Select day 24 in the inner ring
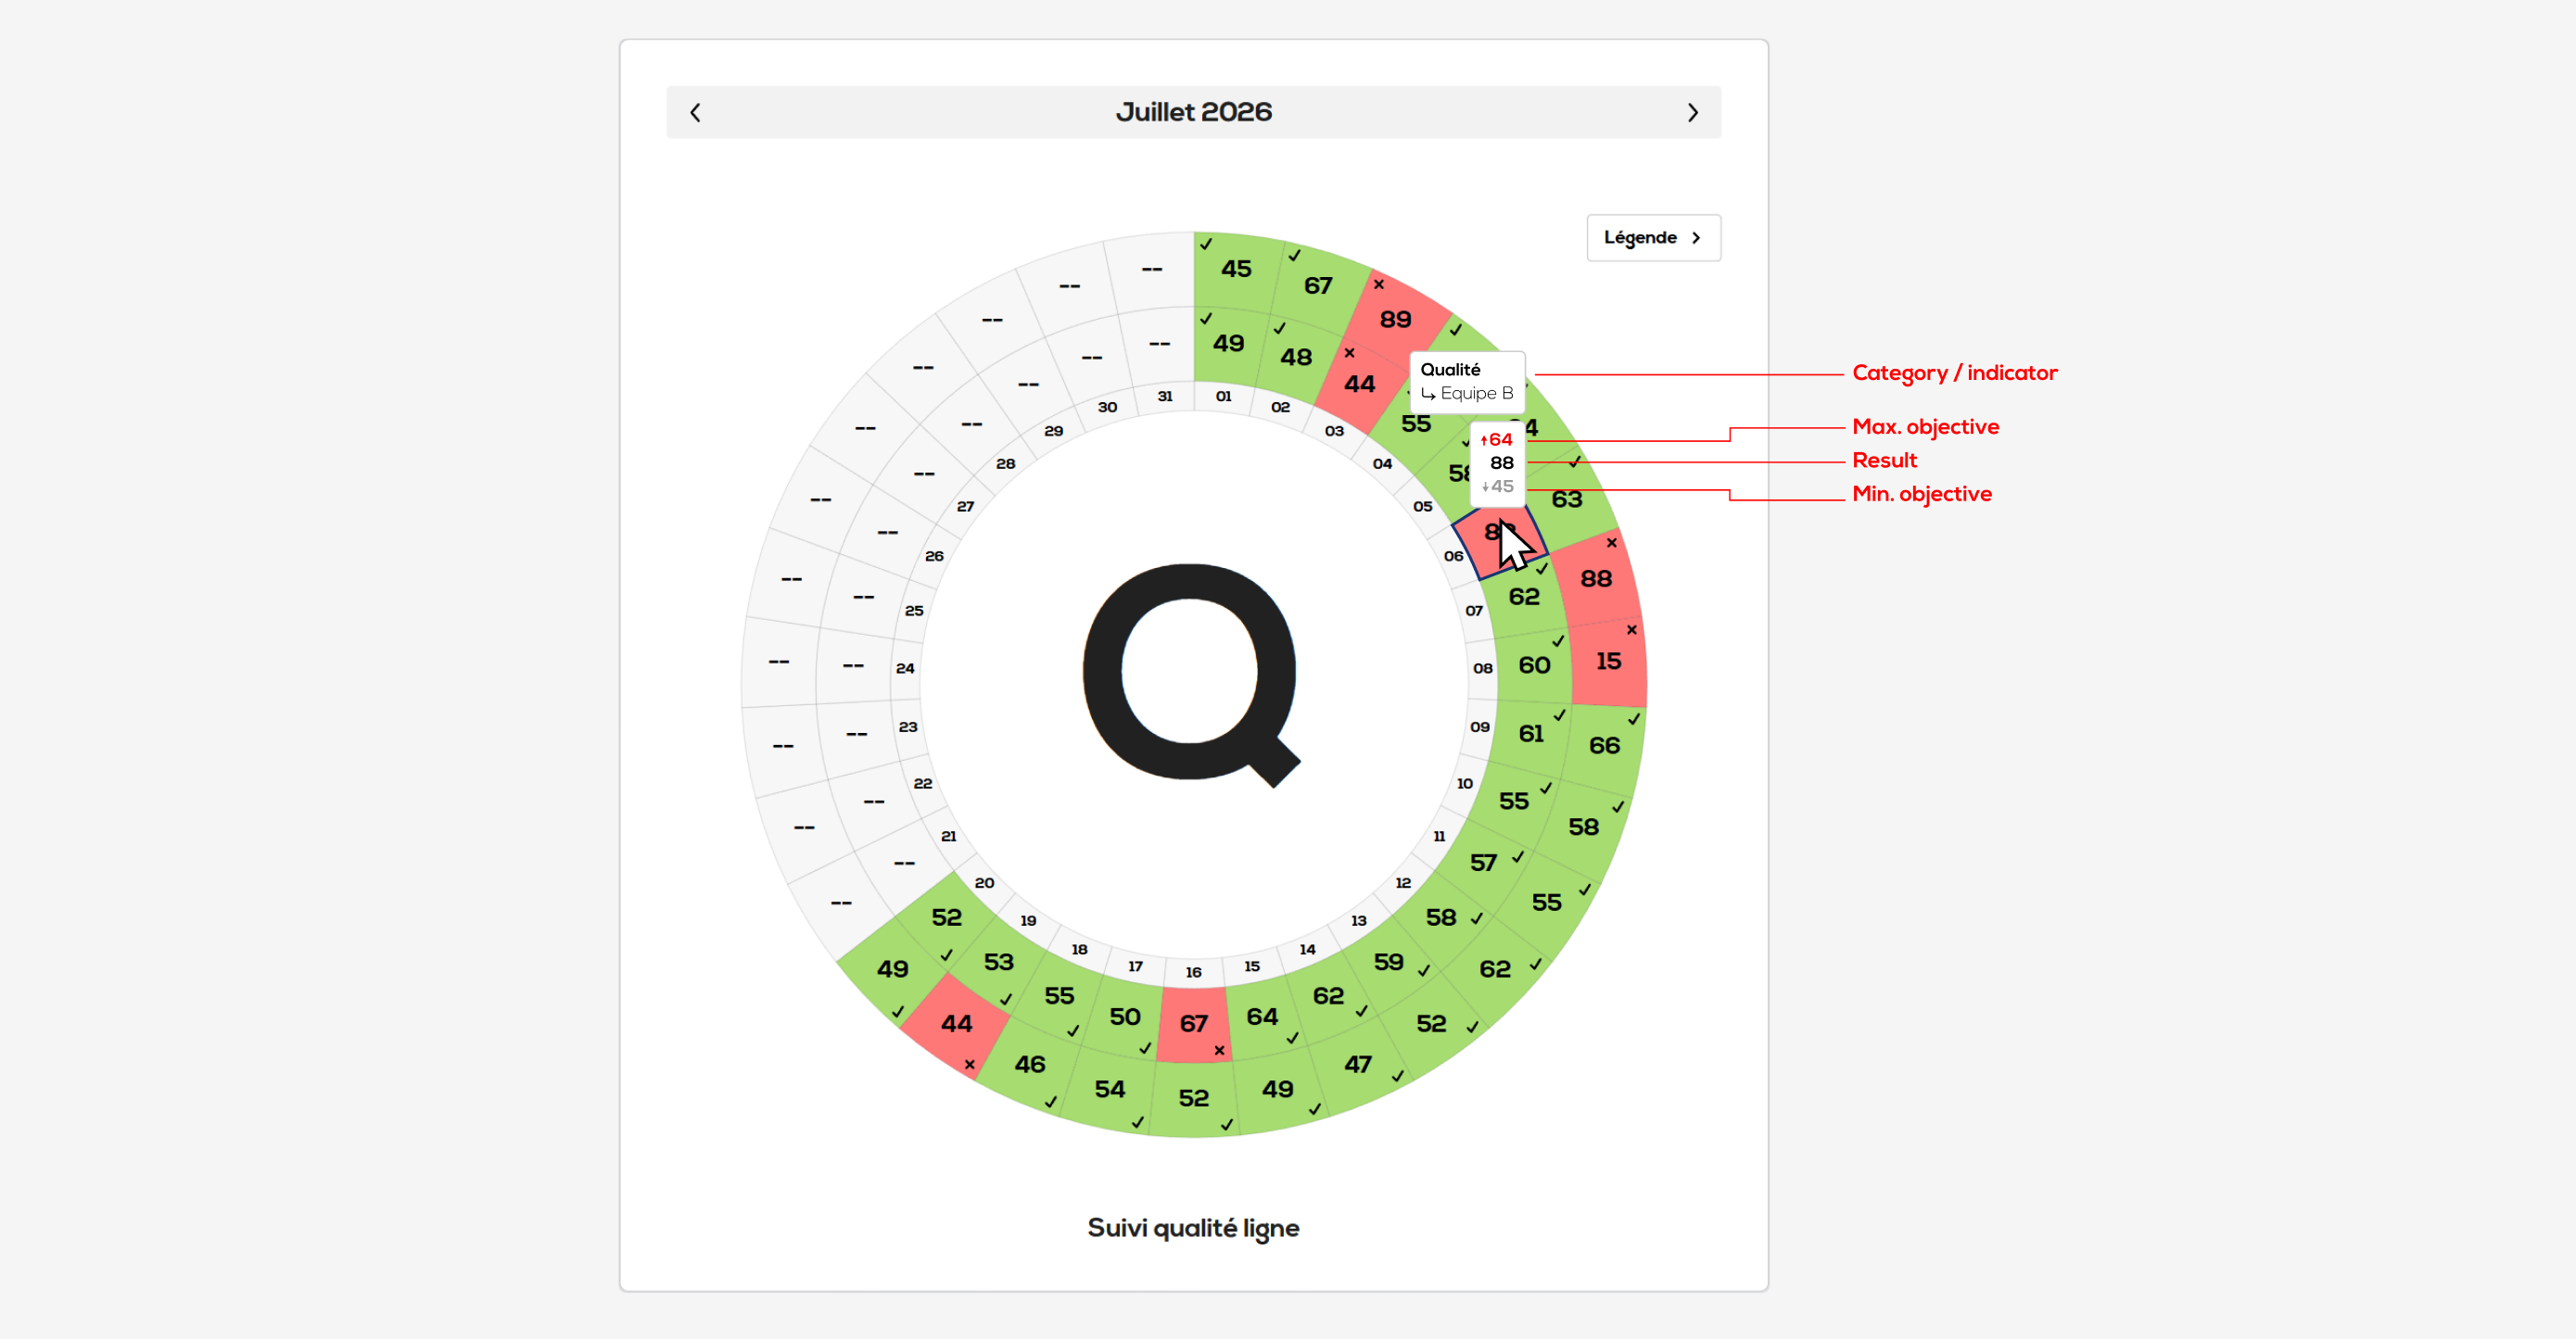 coord(906,668)
